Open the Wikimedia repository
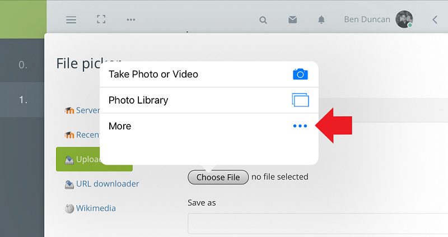 click(x=96, y=208)
